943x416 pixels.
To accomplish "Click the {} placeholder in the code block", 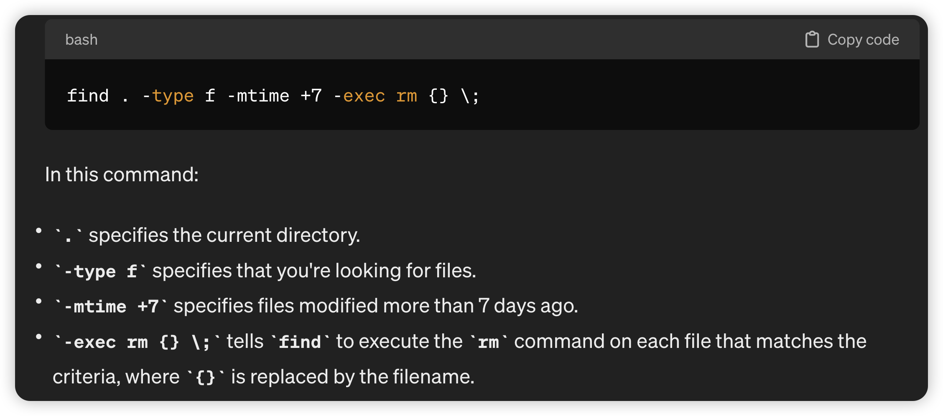I will [x=438, y=96].
